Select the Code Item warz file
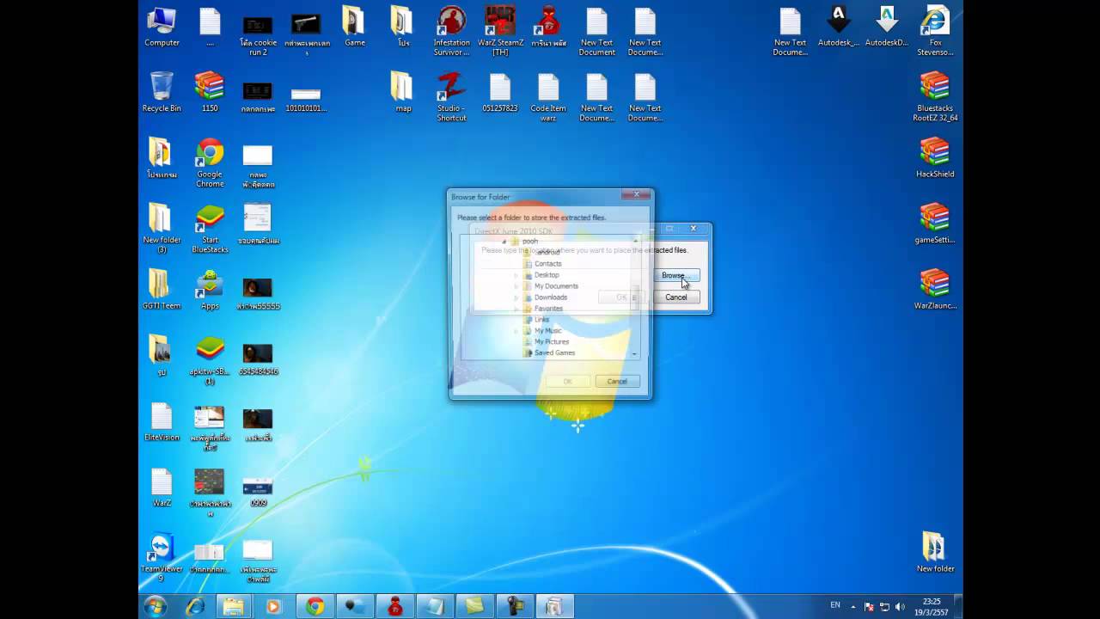The width and height of the screenshot is (1100, 619). (548, 97)
